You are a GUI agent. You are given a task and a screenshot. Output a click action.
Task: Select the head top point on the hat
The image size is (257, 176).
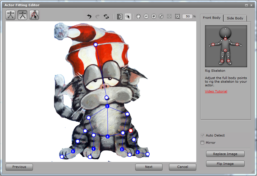pyautogui.click(x=96, y=45)
